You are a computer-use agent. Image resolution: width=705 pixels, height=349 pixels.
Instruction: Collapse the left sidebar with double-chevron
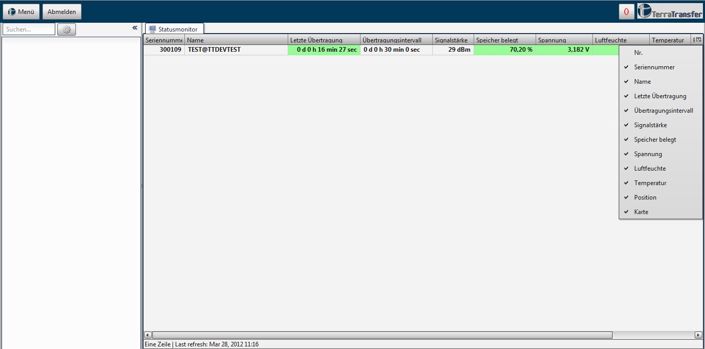pos(134,27)
